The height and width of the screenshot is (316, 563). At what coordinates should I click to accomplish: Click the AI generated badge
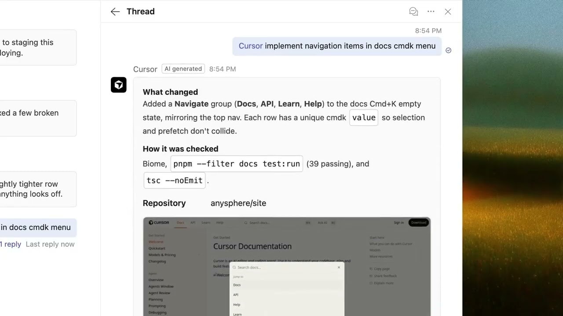coord(183,69)
